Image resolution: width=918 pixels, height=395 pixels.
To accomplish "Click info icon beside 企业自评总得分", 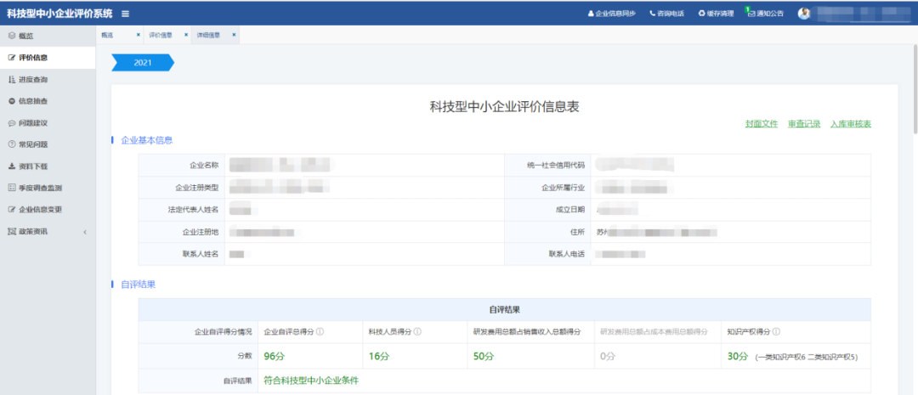I will [320, 332].
